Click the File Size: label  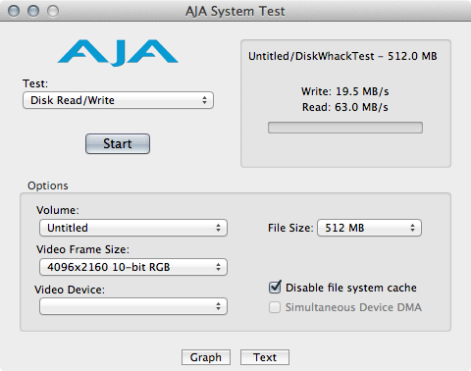(x=290, y=228)
